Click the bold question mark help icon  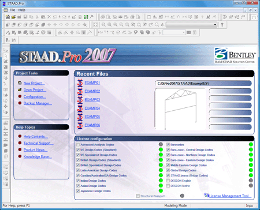tap(222, 25)
